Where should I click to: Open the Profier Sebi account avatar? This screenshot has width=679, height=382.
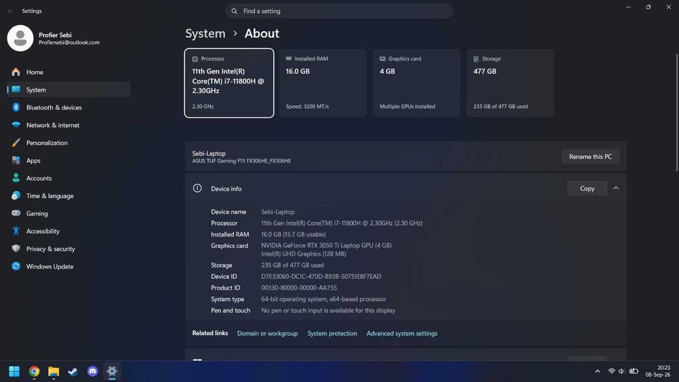(x=20, y=38)
